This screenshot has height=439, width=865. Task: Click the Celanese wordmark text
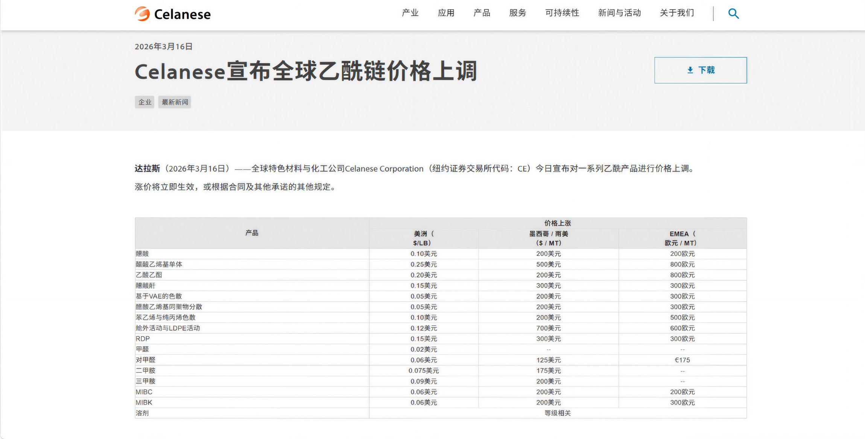(182, 14)
